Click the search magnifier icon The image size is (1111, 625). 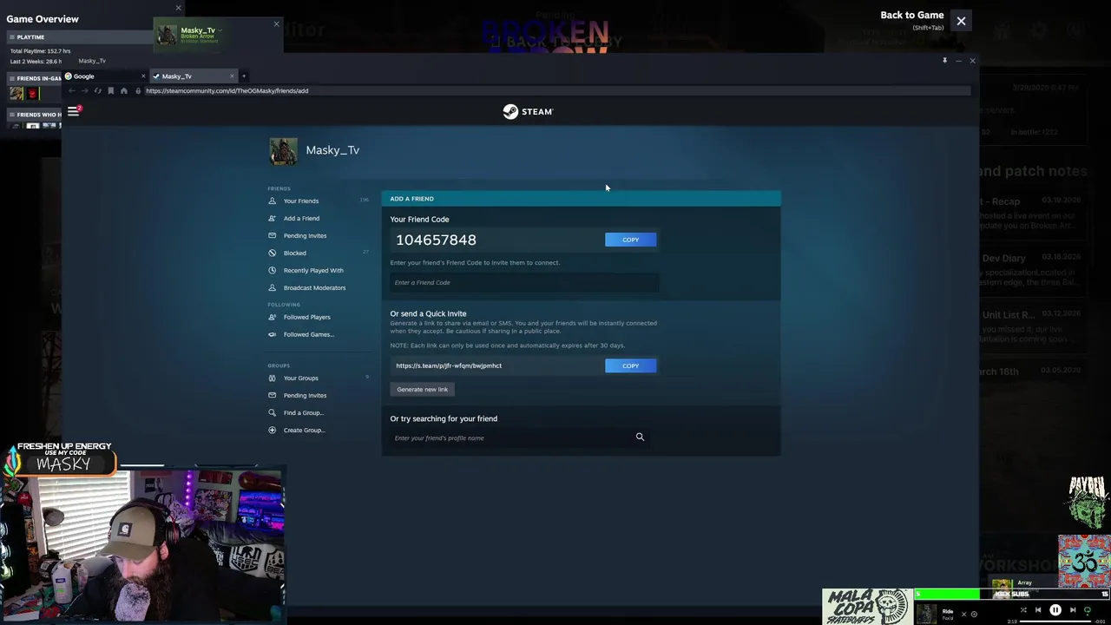(640, 437)
